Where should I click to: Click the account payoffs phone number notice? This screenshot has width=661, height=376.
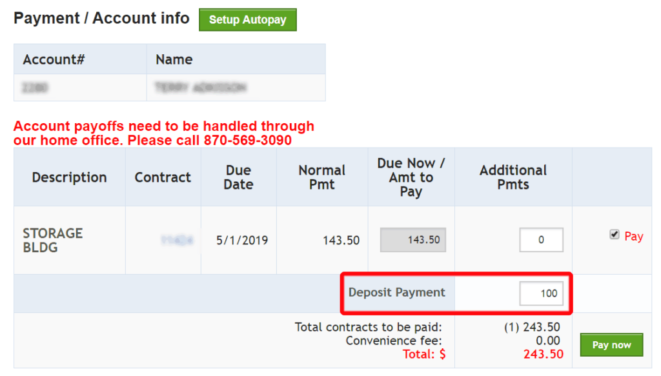pos(164,133)
